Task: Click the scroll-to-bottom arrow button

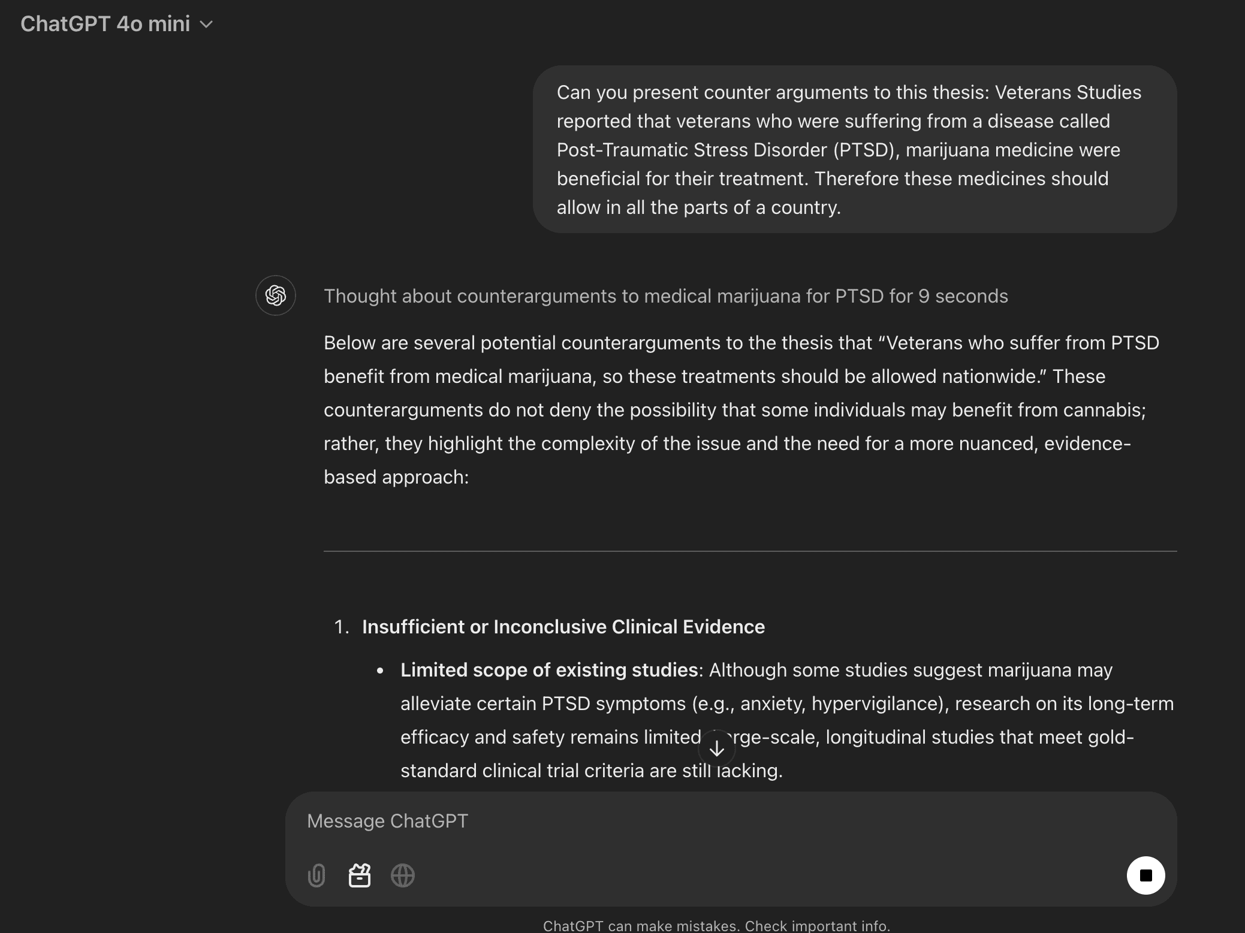Action: 716,748
